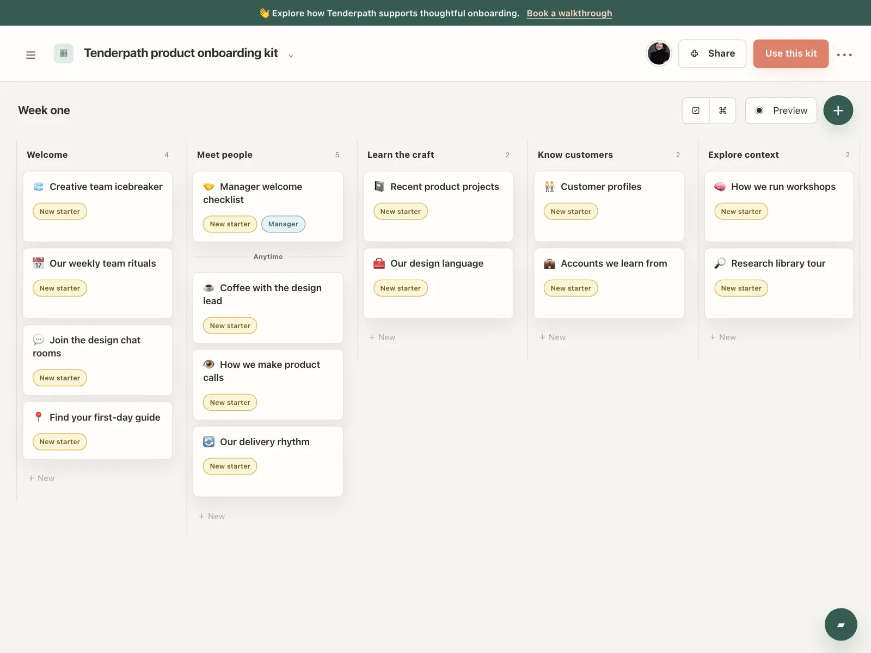Click the green plus add button

(x=838, y=110)
